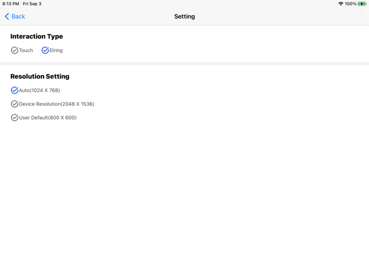Click the Fri Sep 3 date text
This screenshot has width=369, height=276.
[x=32, y=4]
